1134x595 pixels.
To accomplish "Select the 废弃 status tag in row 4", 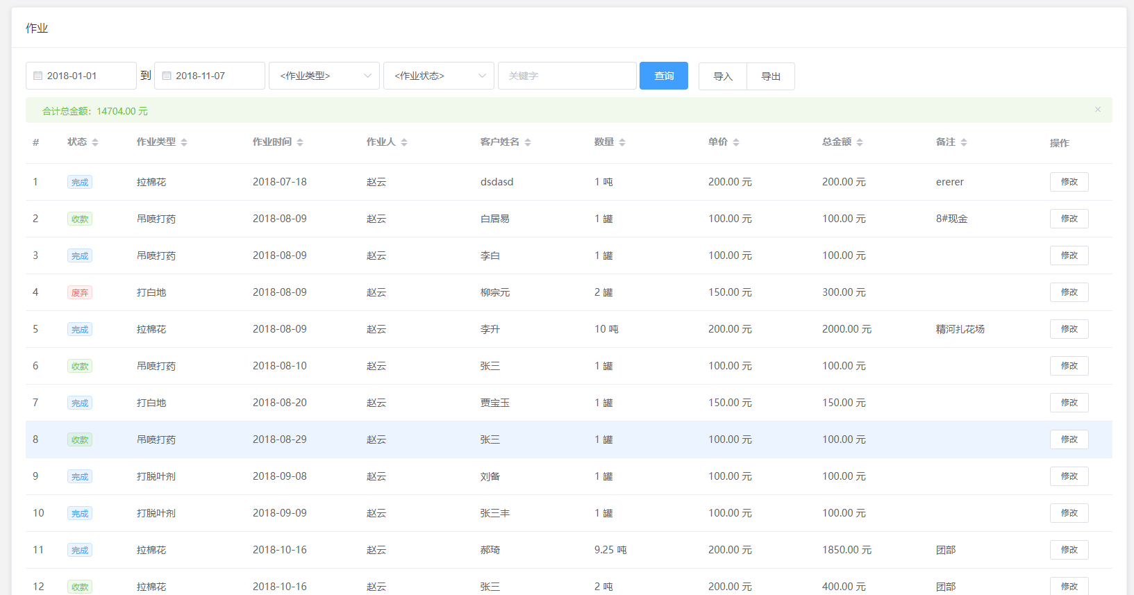I will point(80,293).
